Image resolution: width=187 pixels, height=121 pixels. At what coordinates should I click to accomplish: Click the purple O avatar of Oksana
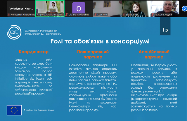[x=79, y=8]
